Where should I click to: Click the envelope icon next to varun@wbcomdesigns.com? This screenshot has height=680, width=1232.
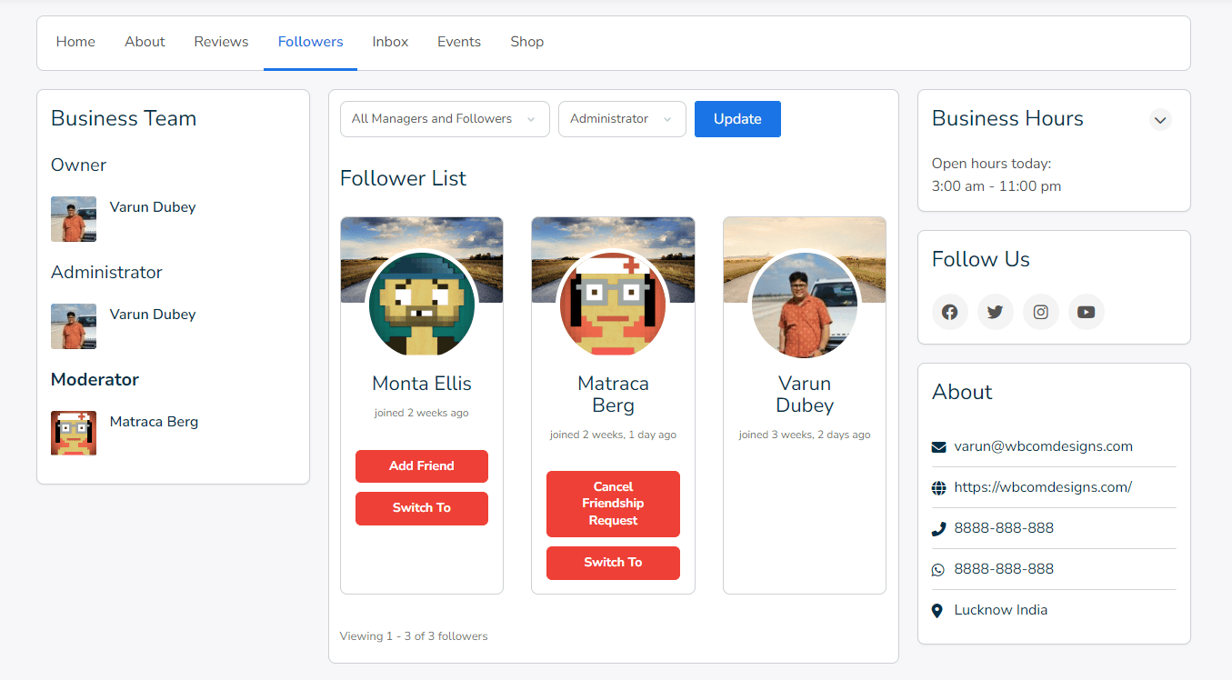click(x=937, y=445)
